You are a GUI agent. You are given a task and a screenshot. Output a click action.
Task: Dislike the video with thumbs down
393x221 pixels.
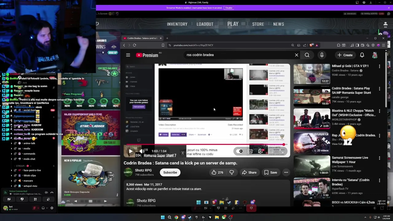click(x=232, y=173)
